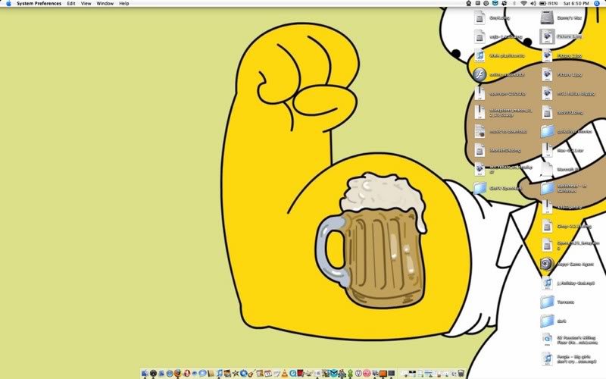Click the volume icon in menu bar
The height and width of the screenshot is (379, 606).
click(x=533, y=4)
